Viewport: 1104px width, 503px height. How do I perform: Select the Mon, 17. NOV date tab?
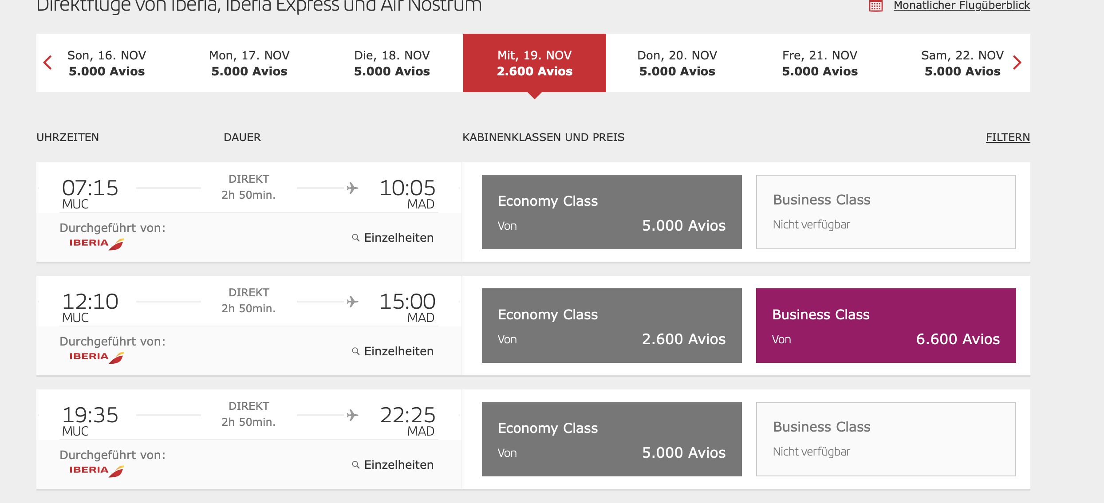click(249, 63)
